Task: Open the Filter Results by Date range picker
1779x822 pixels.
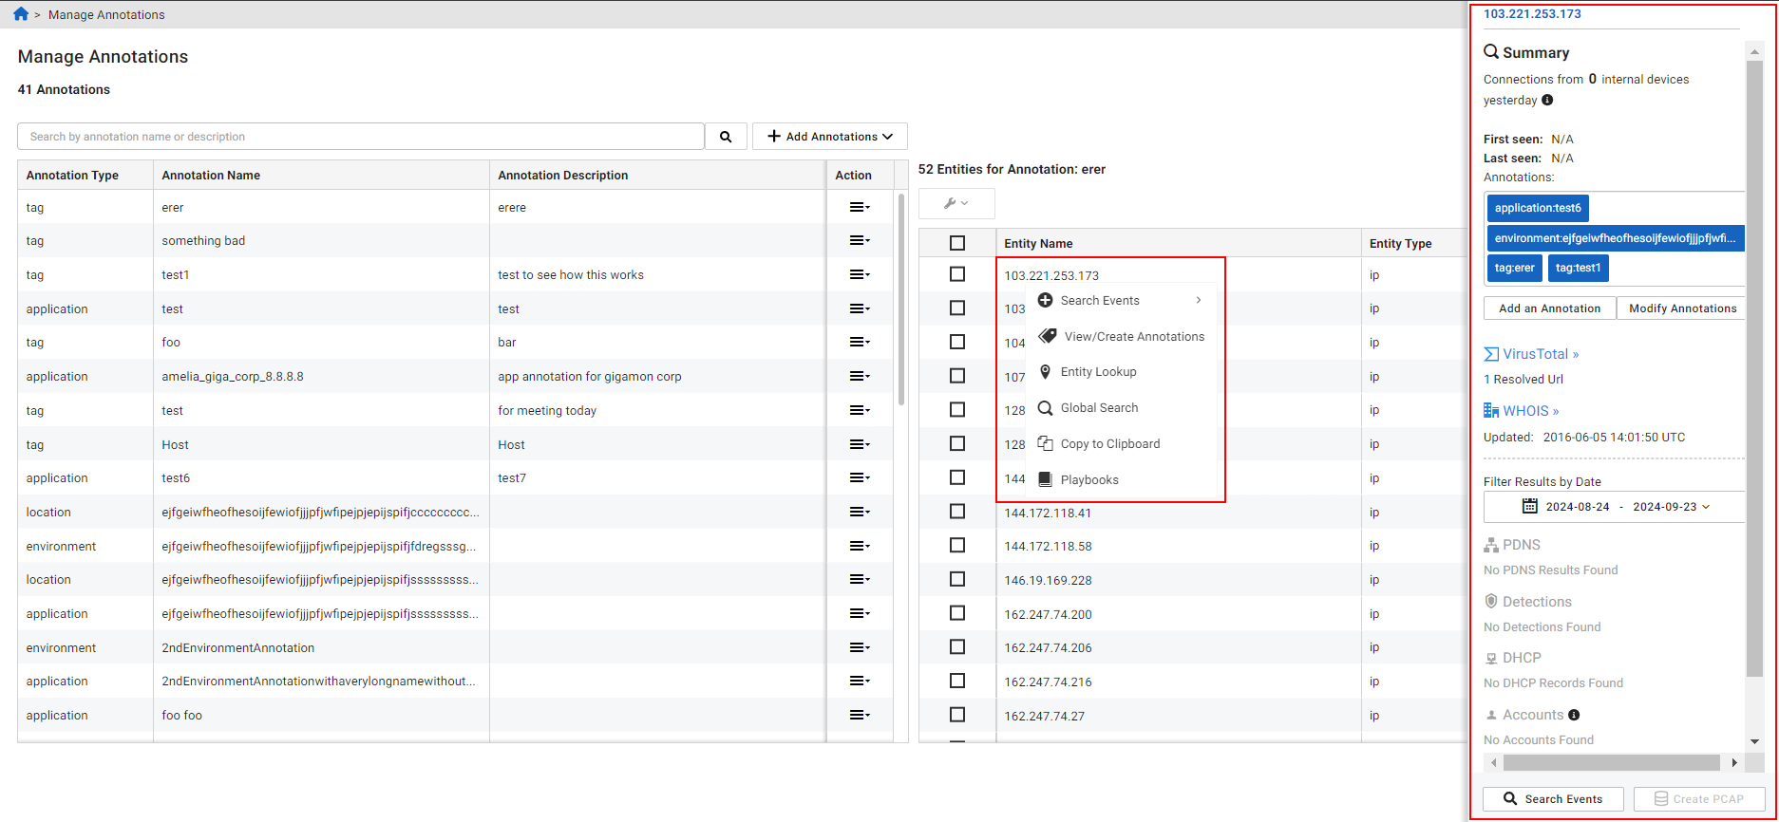Action: click(x=1615, y=507)
